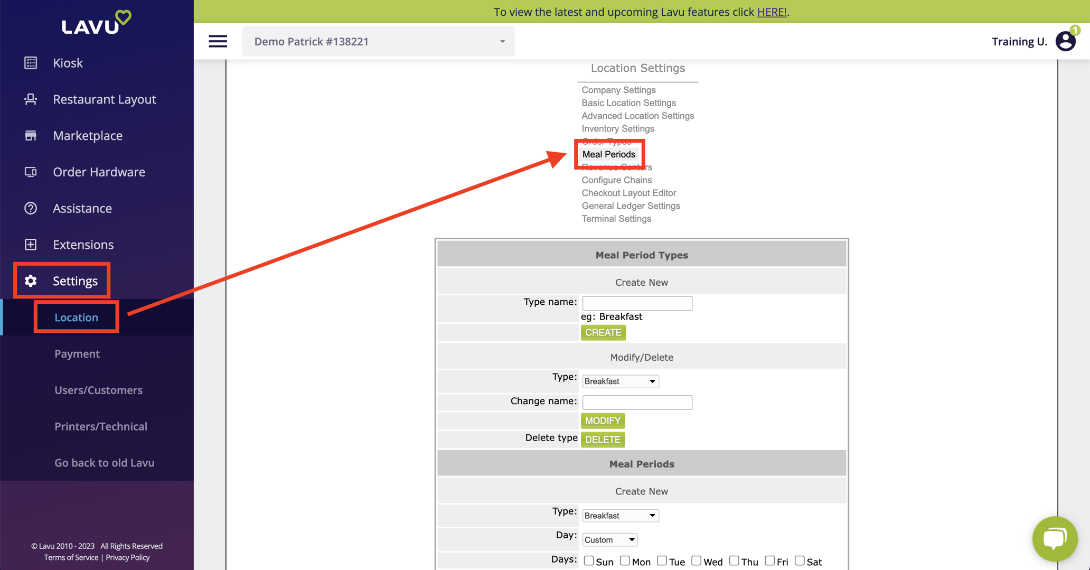Open Advanced Location Settings link

point(637,116)
